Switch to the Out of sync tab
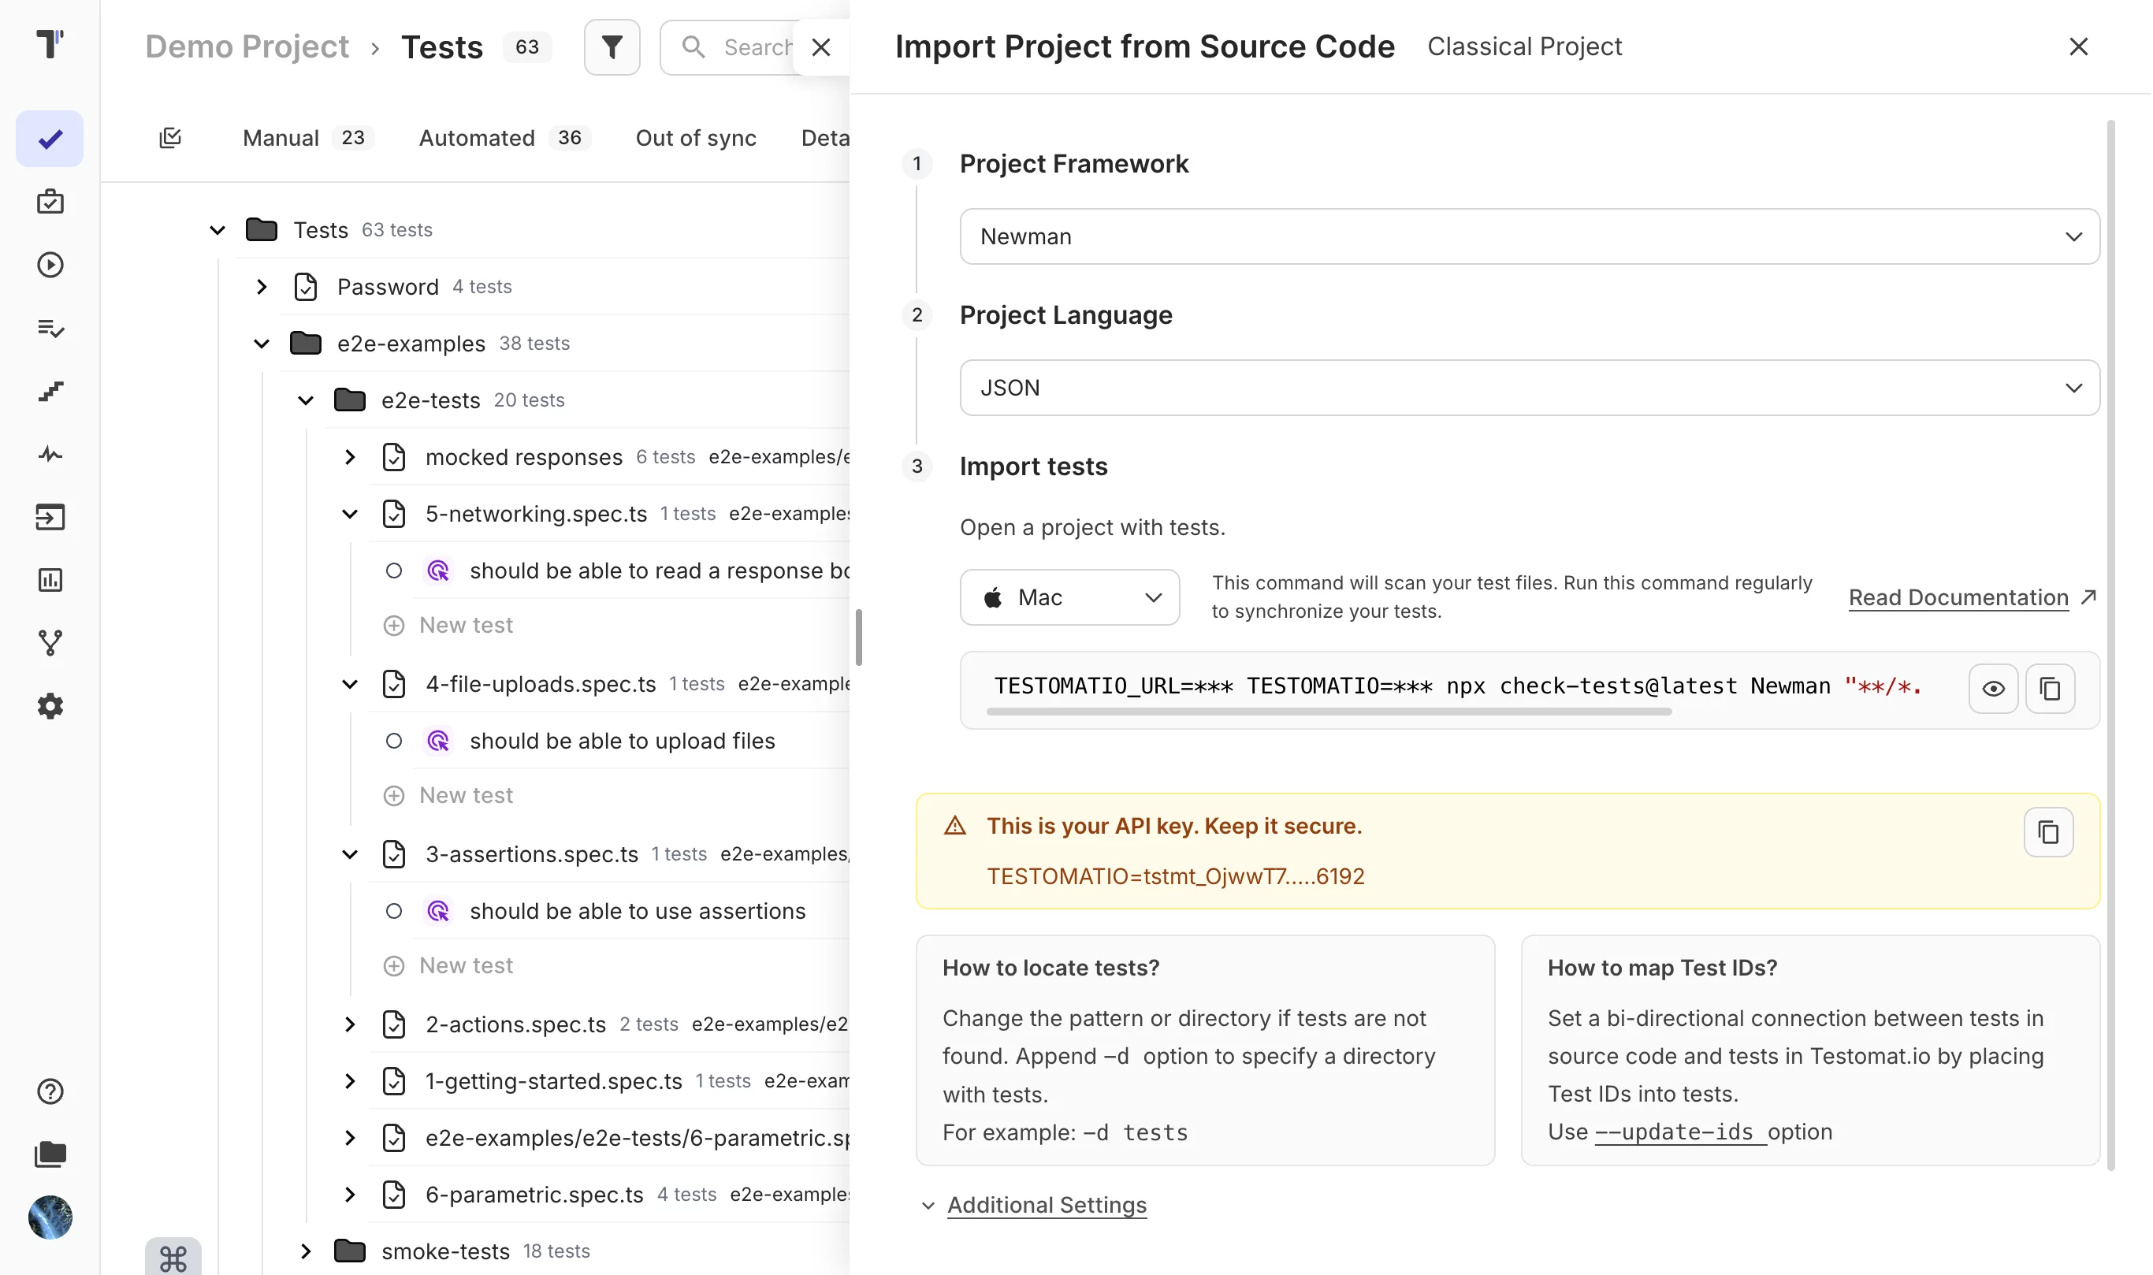The width and height of the screenshot is (2153, 1275). pyautogui.click(x=696, y=137)
